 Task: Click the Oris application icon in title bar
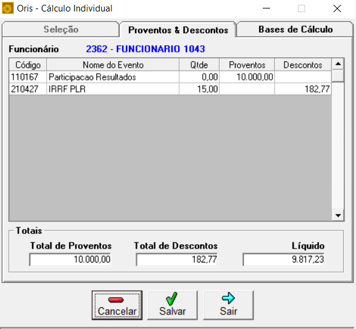click(7, 8)
